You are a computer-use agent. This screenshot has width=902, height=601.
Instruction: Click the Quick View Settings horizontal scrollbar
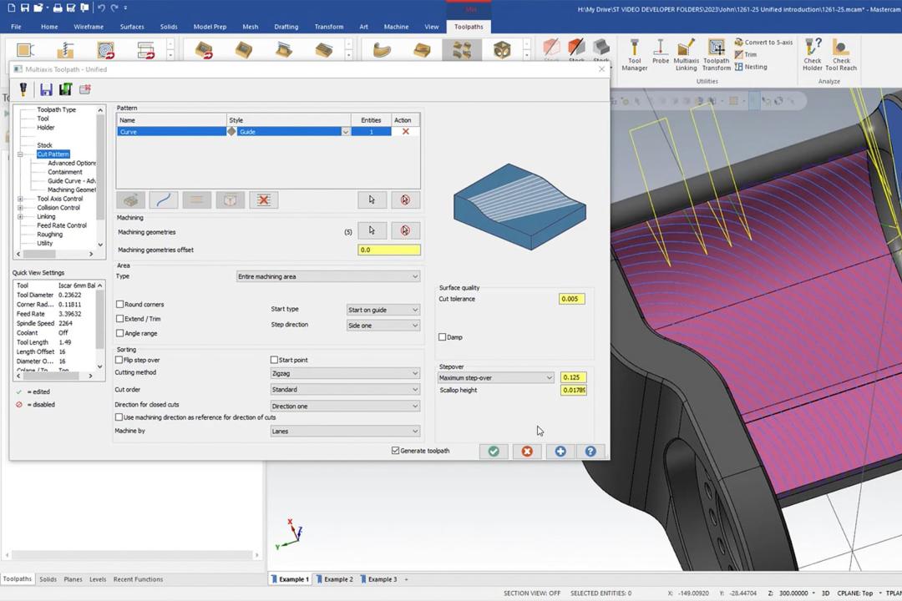pos(54,376)
